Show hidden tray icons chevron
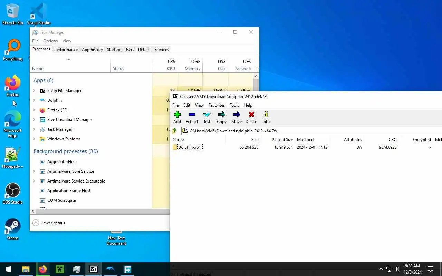This screenshot has height=276, width=442. 381,269
